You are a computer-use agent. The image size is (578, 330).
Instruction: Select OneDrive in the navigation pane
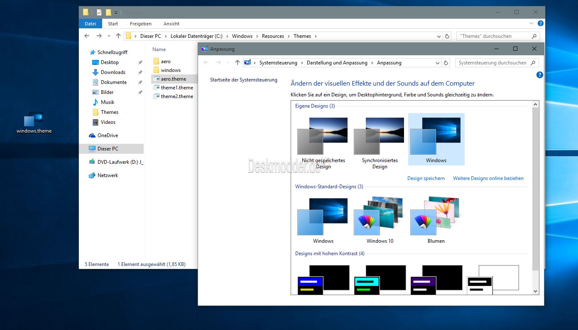coord(108,135)
